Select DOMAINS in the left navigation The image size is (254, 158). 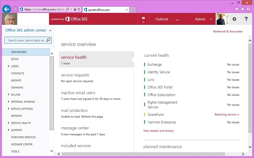tap(17, 87)
